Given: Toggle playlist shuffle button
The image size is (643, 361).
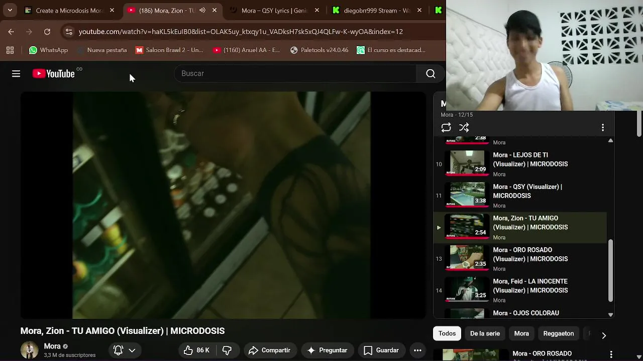Looking at the screenshot, I should (x=464, y=128).
